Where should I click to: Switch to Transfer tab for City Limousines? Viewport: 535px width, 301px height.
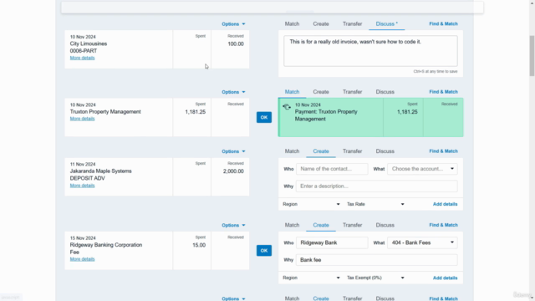coord(352,24)
